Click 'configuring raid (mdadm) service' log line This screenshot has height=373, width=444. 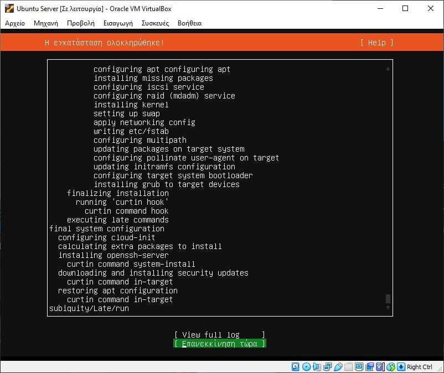tap(164, 96)
